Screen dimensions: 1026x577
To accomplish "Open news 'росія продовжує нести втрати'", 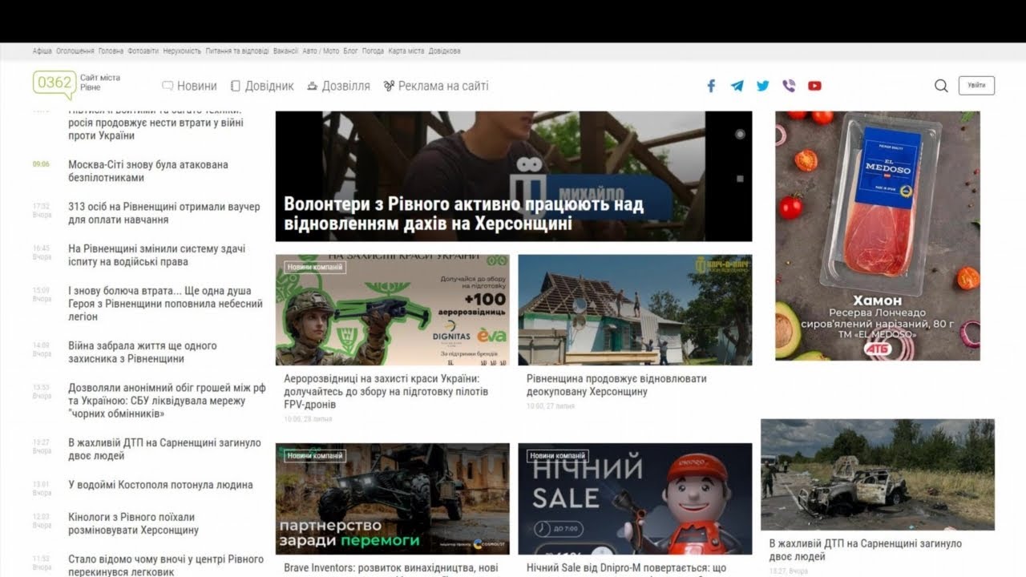I will (156, 123).
